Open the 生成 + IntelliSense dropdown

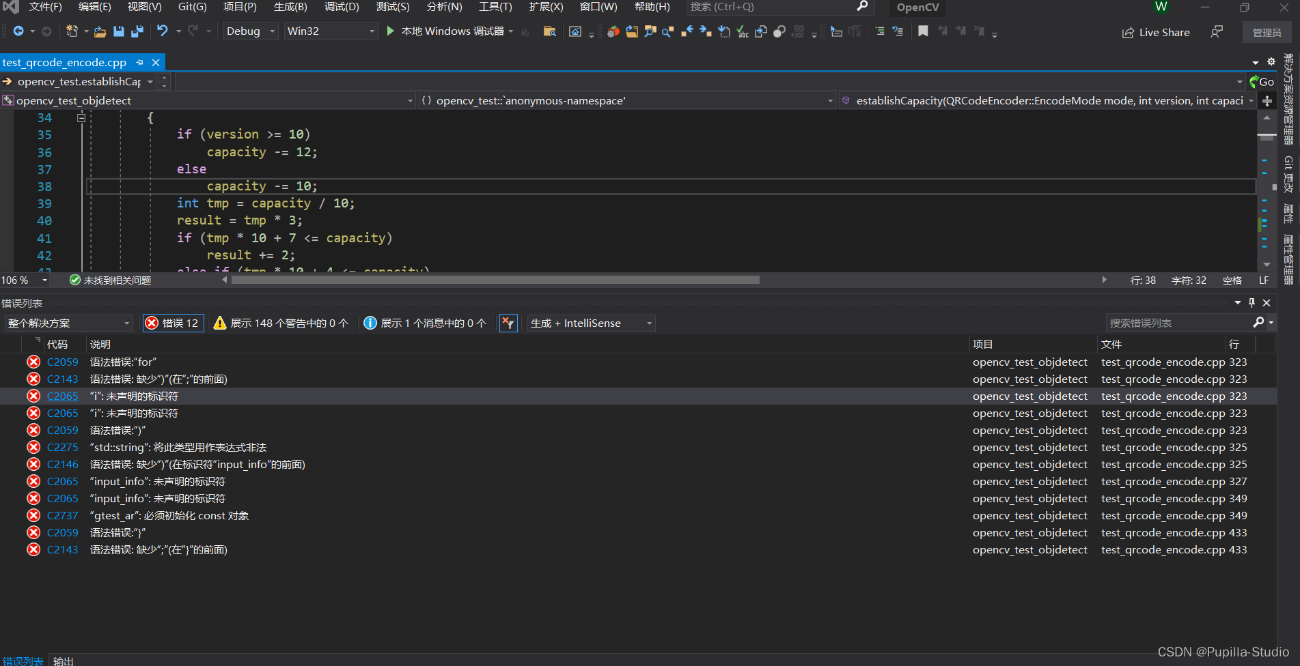592,323
